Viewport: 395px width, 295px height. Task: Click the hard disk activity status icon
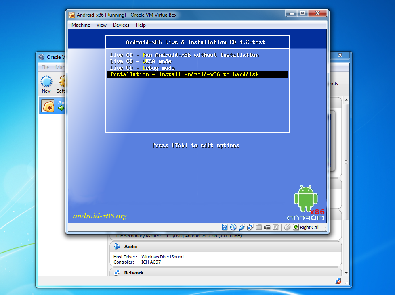[x=225, y=227]
